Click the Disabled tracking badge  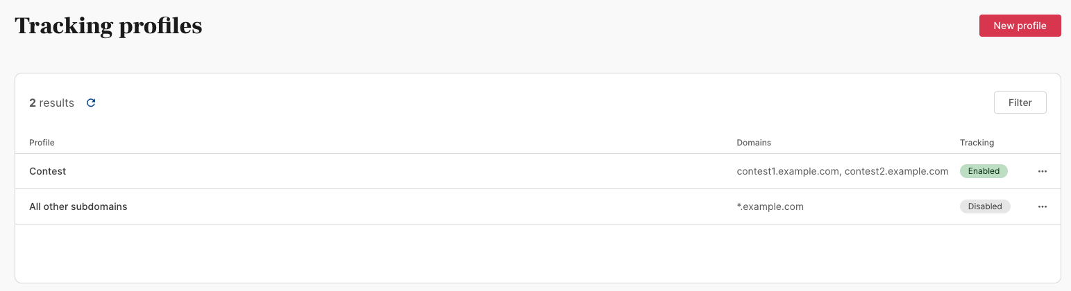coord(985,206)
